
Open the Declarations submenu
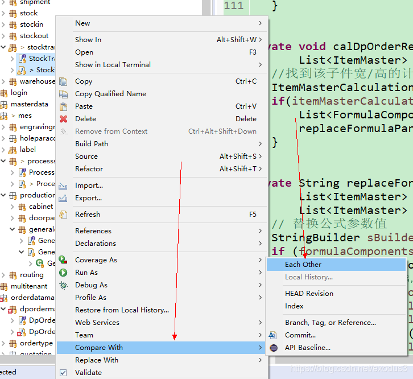tap(162, 244)
